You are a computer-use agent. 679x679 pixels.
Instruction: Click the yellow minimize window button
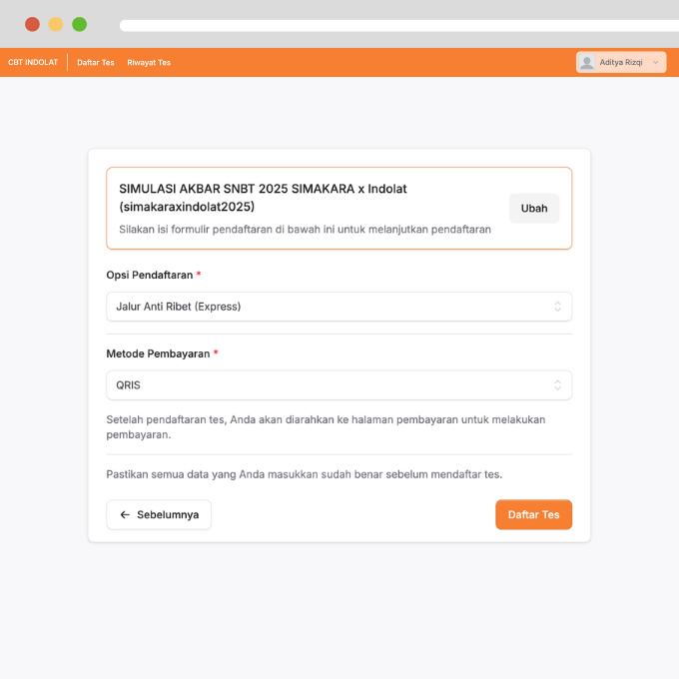[56, 24]
